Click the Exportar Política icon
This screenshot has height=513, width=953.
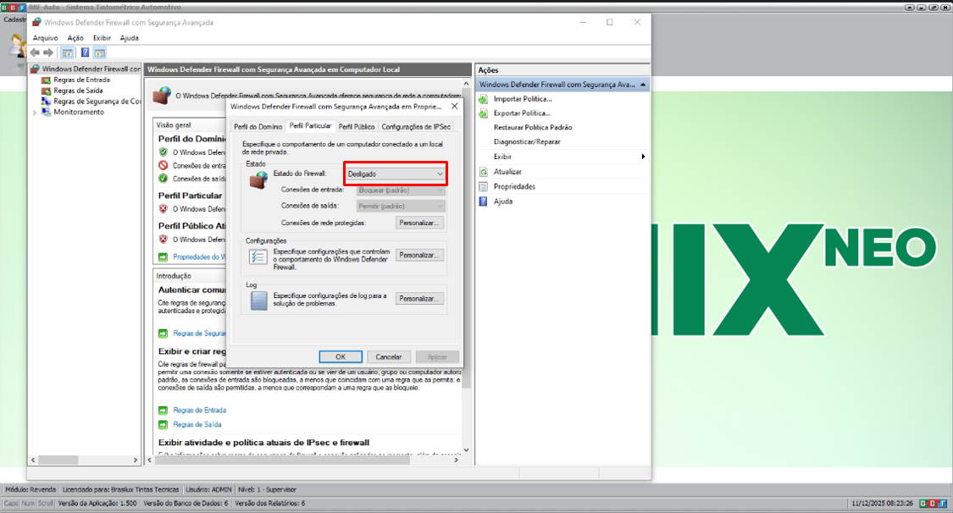click(x=484, y=113)
